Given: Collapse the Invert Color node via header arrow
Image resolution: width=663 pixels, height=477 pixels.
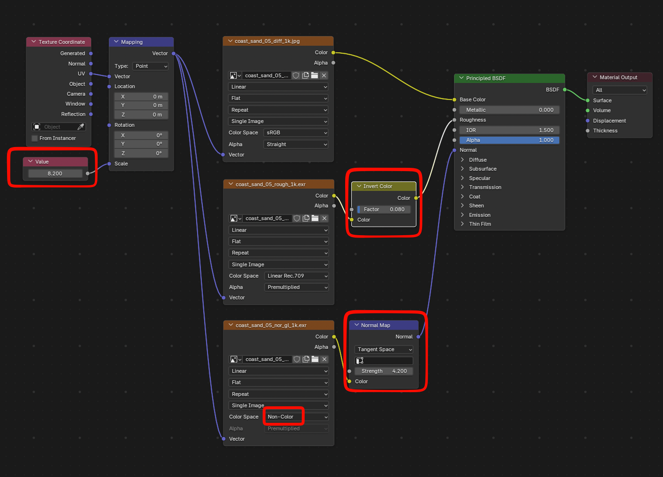Looking at the screenshot, I should pyautogui.click(x=359, y=186).
